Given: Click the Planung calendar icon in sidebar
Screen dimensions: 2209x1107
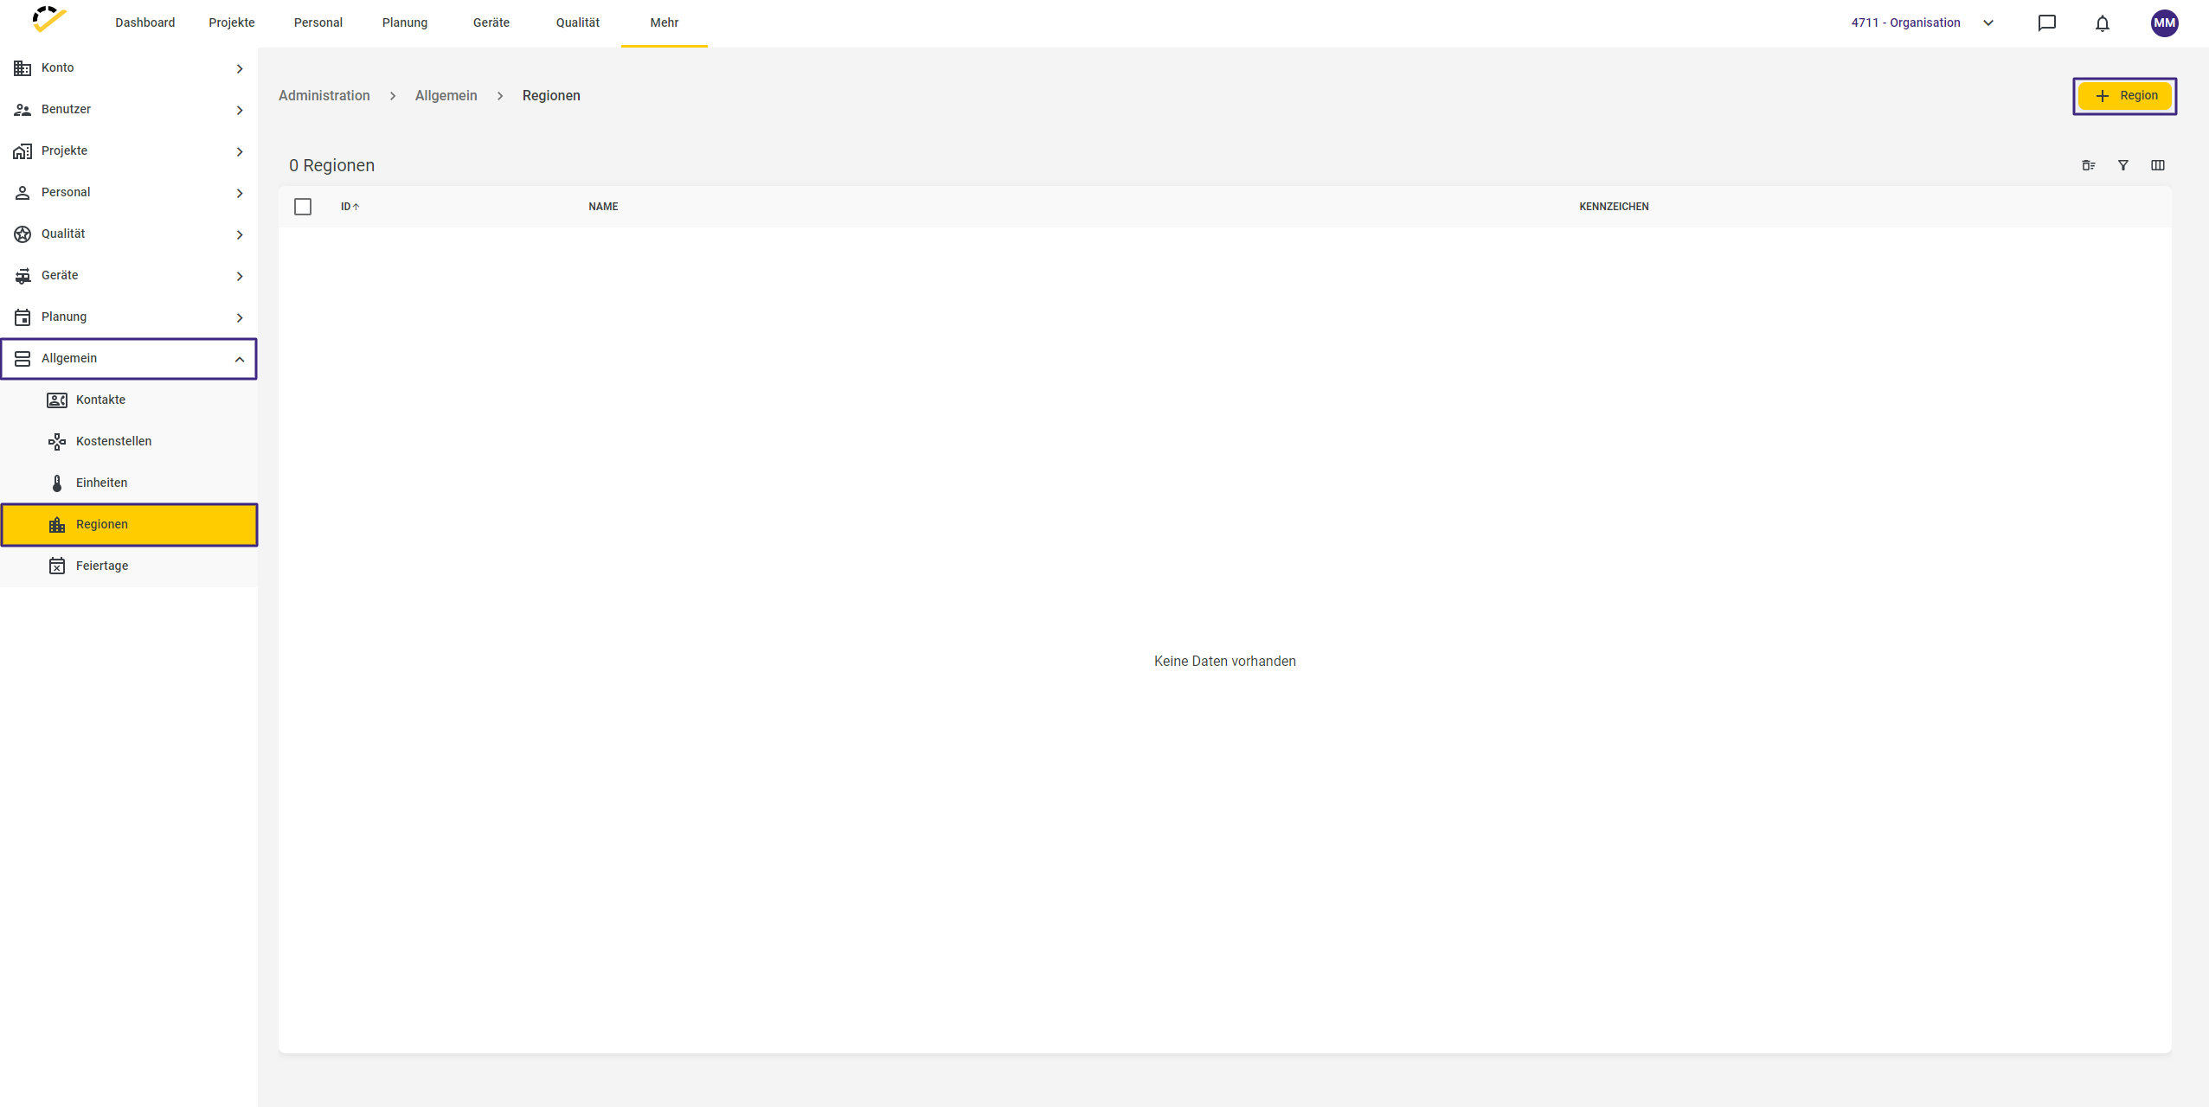Looking at the screenshot, I should click(22, 317).
